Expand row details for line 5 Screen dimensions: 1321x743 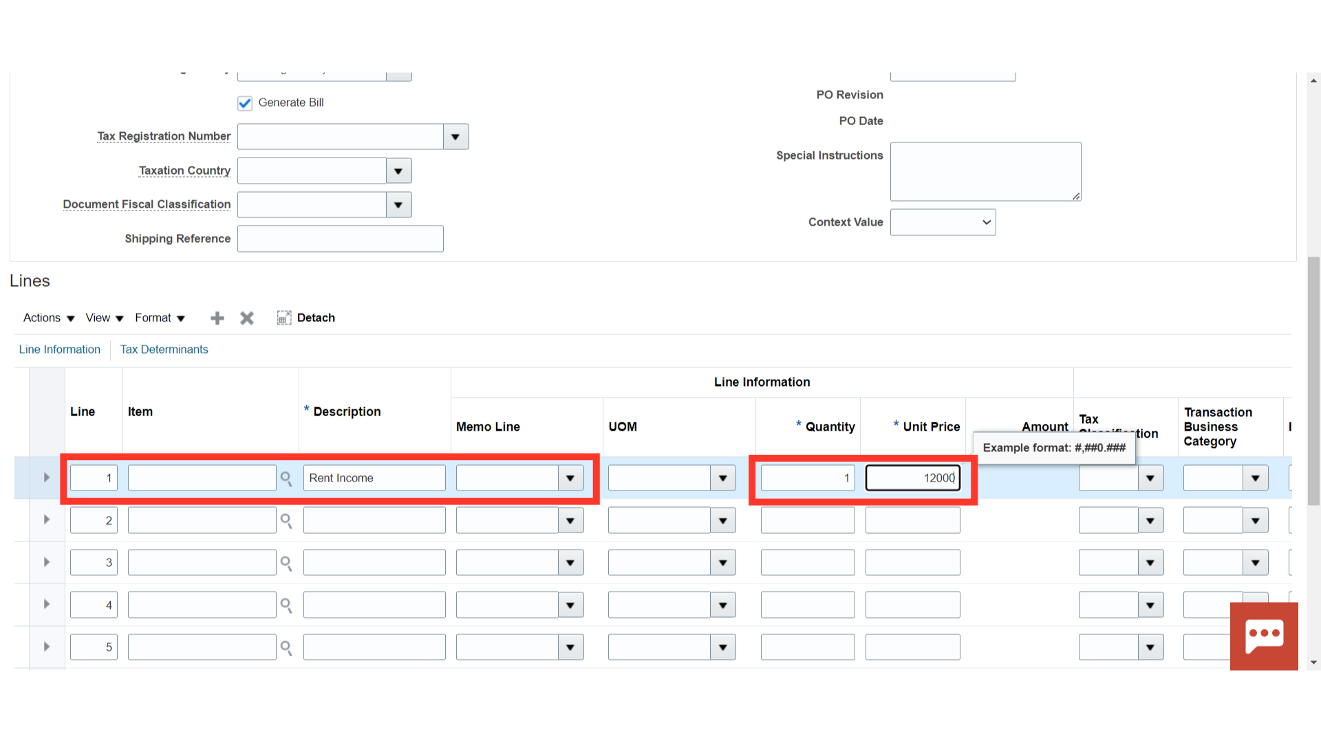coord(47,647)
